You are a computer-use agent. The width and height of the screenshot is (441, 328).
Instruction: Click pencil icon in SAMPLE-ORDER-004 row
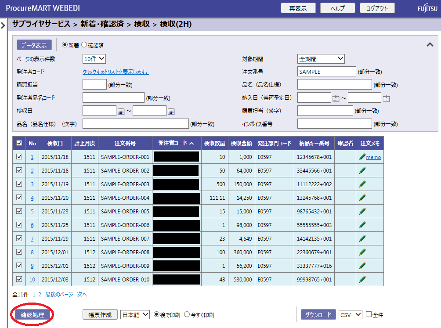[x=362, y=198]
